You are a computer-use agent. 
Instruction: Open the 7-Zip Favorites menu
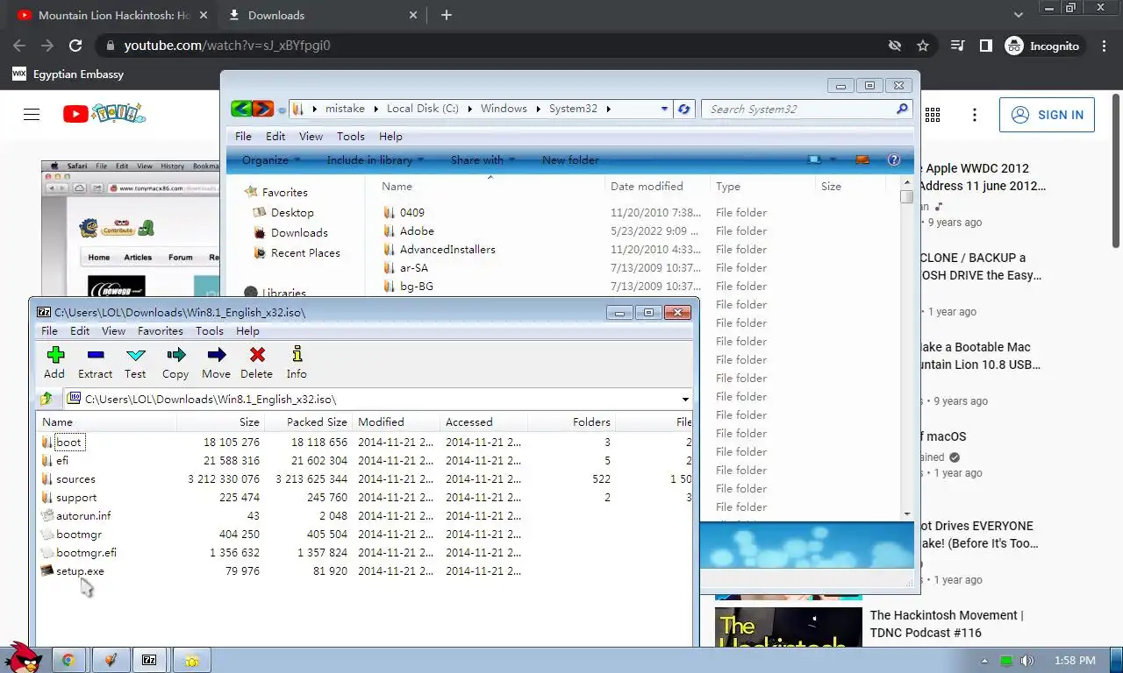click(161, 331)
